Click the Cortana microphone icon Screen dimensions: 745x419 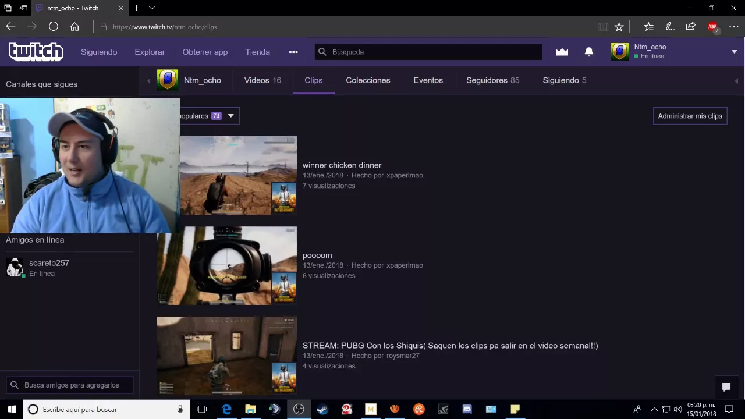pyautogui.click(x=180, y=409)
